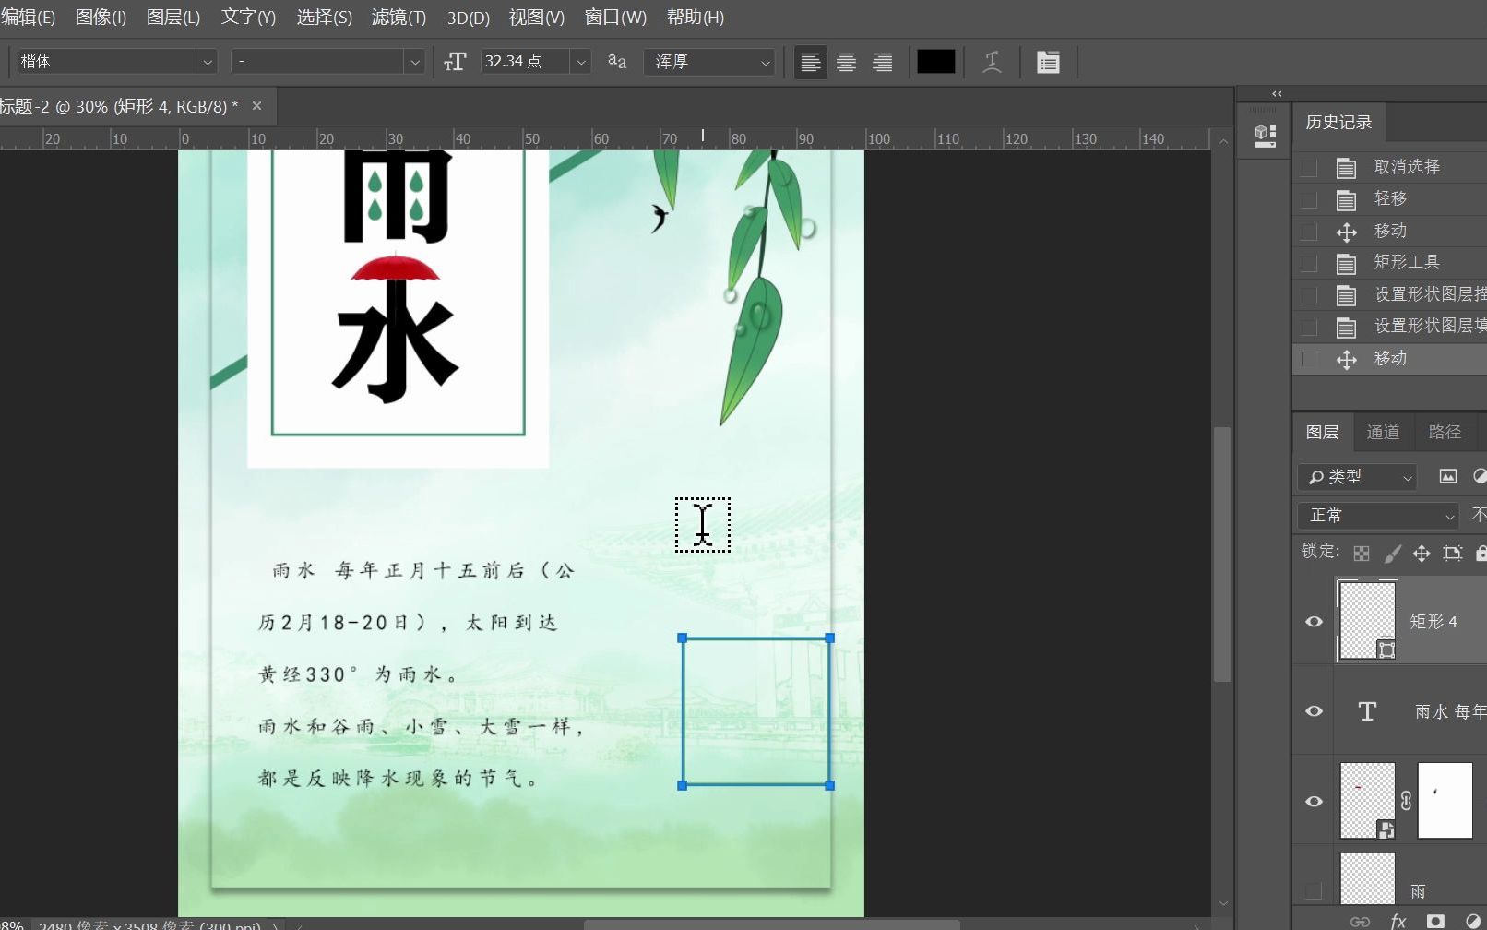Open the collapsed panel icon in side dock
Image resolution: width=1487 pixels, height=930 pixels.
tap(1265, 136)
